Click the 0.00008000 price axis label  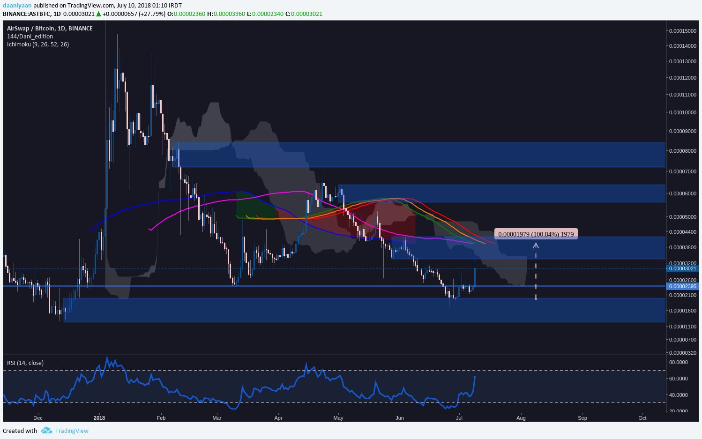(x=682, y=151)
